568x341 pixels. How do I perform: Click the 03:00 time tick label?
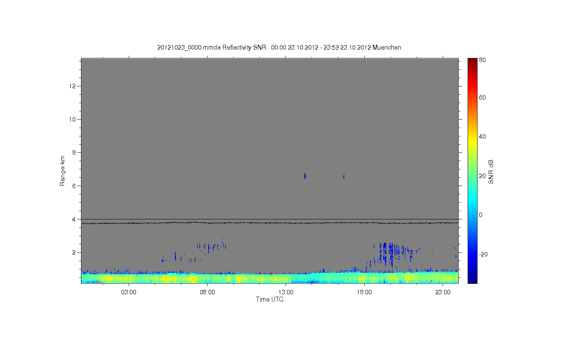pos(129,293)
